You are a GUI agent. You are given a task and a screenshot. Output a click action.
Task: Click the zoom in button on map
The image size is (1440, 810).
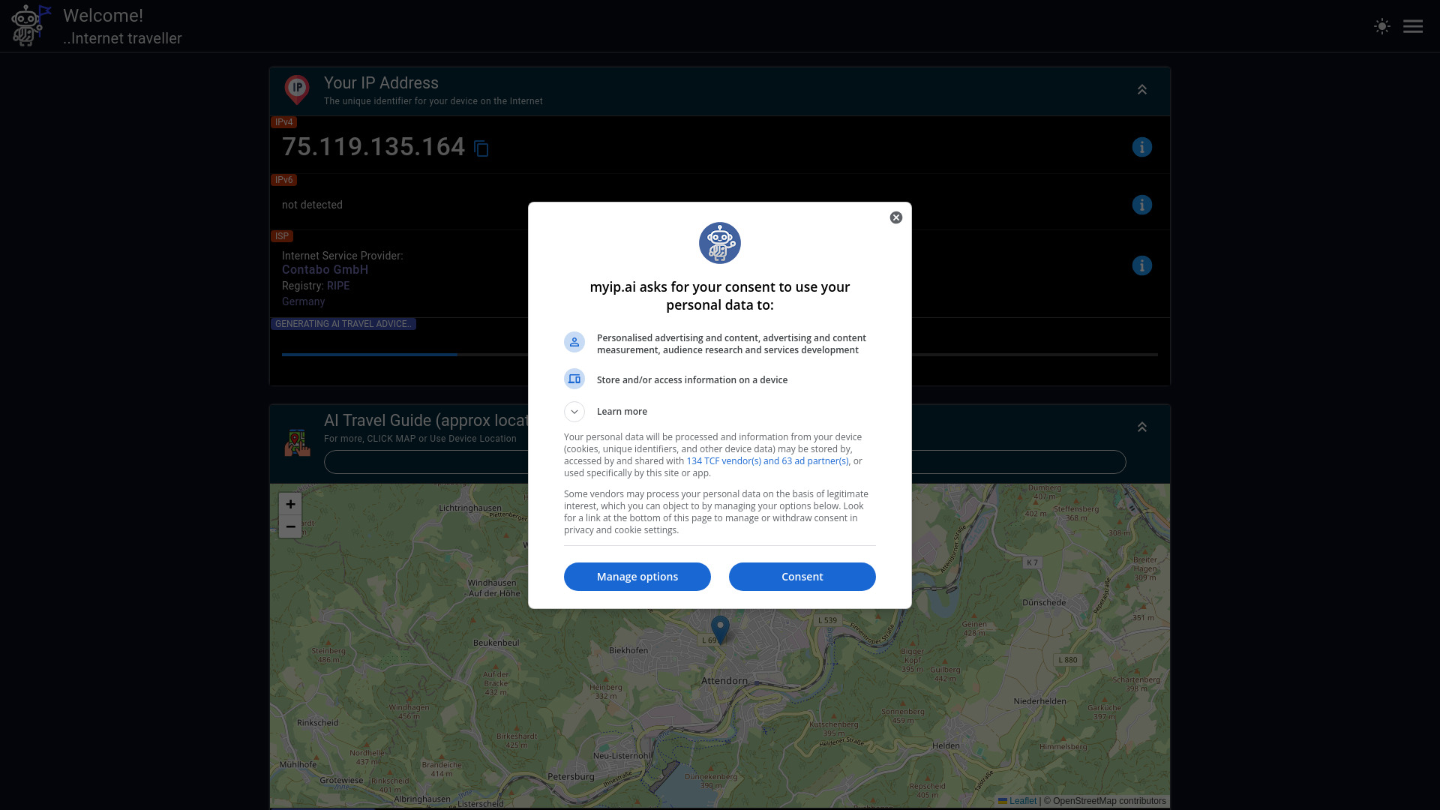pyautogui.click(x=289, y=503)
